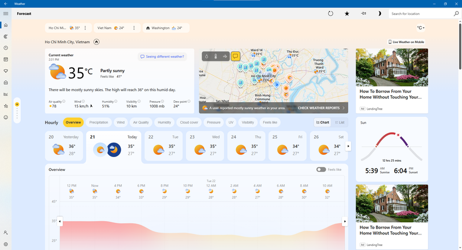The image size is (462, 250).
Task: Open the Favorites star-list sidebar icon
Action: click(x=6, y=106)
